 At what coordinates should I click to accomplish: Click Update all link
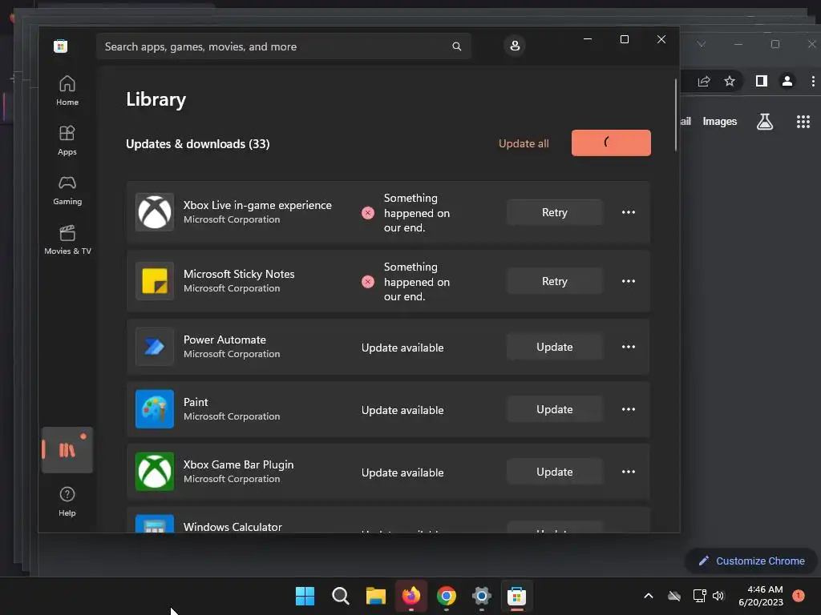coord(524,143)
